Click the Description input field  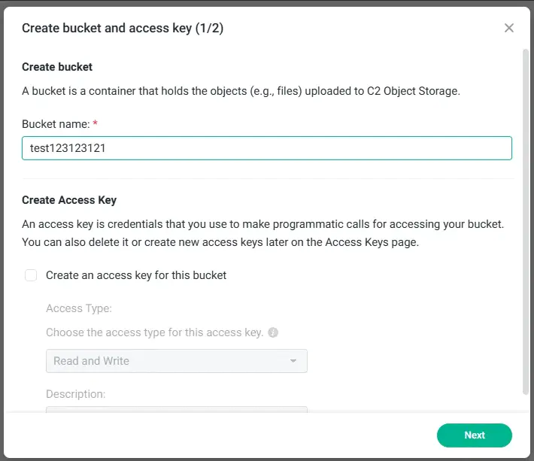177,409
